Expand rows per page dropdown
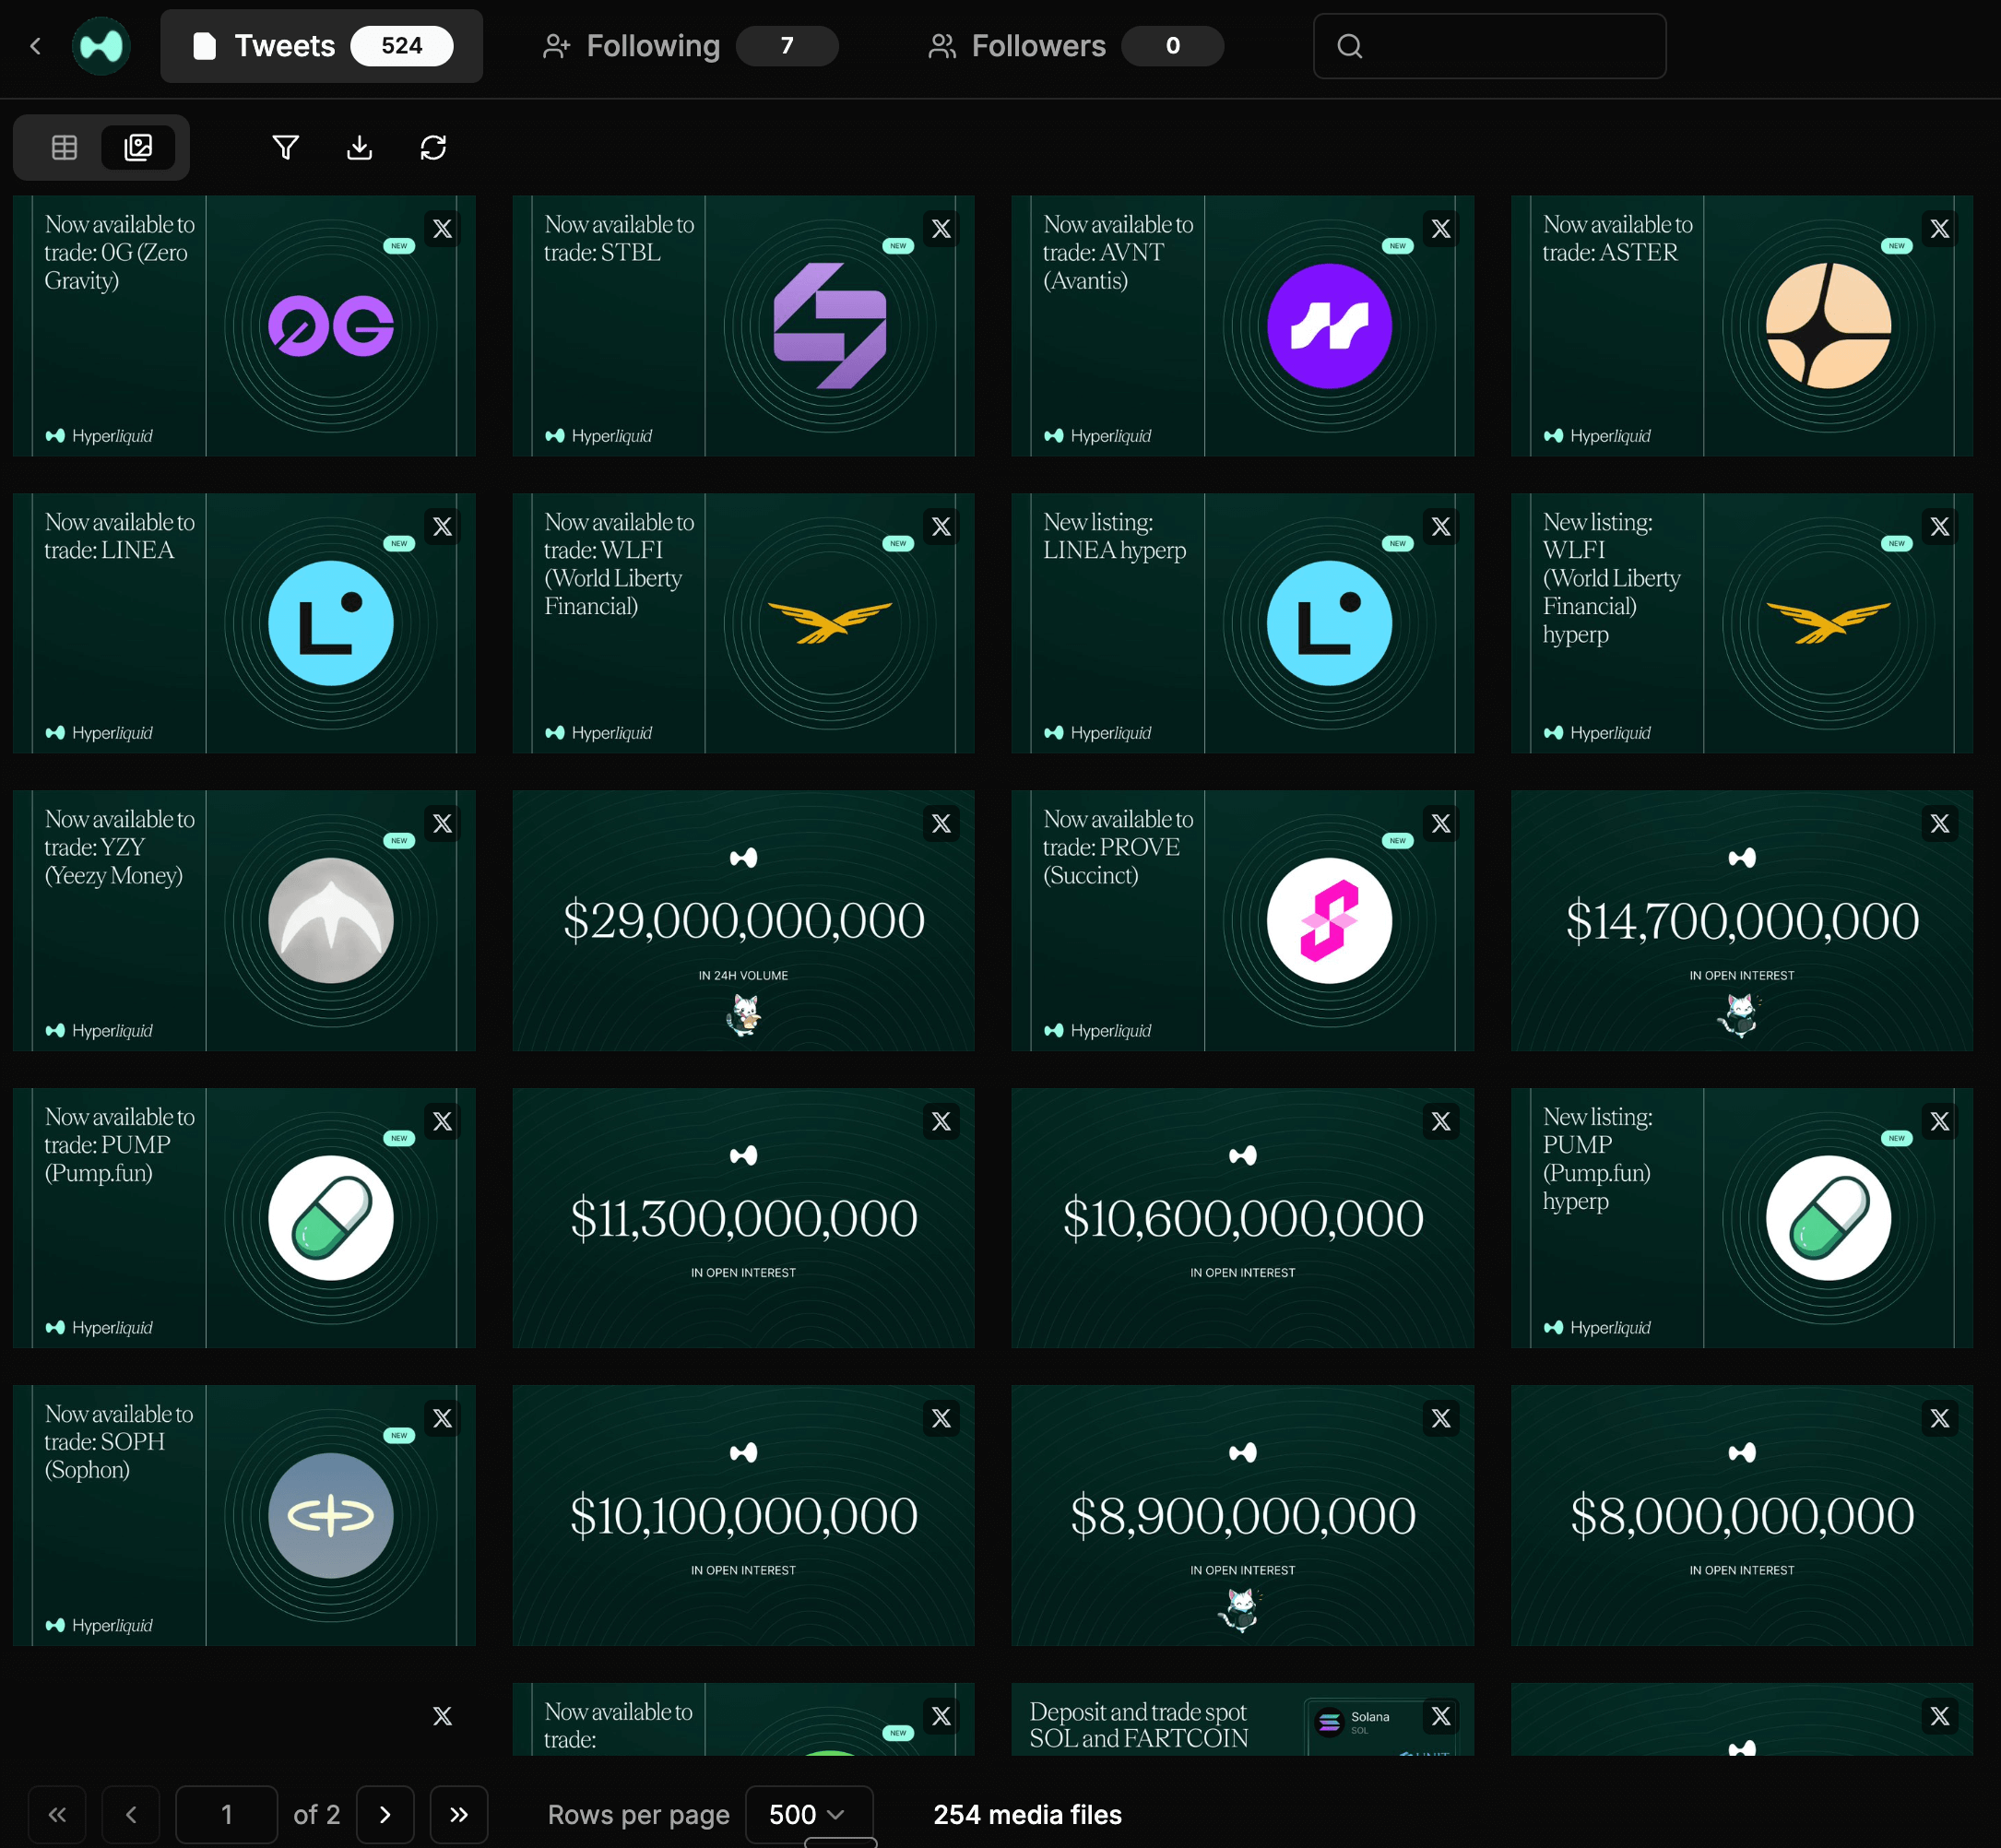This screenshot has width=2001, height=1848. (x=808, y=1814)
